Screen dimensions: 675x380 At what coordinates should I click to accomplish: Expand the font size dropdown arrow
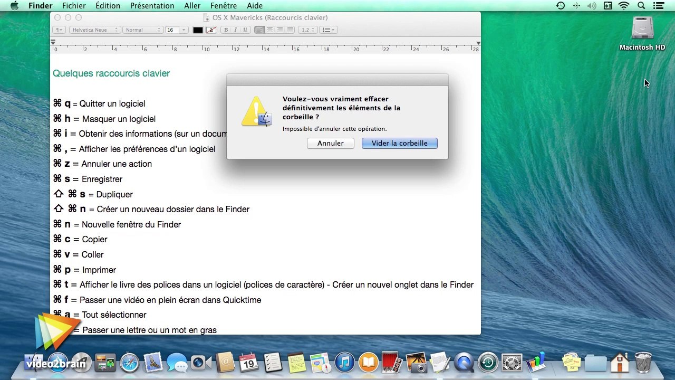pos(184,30)
